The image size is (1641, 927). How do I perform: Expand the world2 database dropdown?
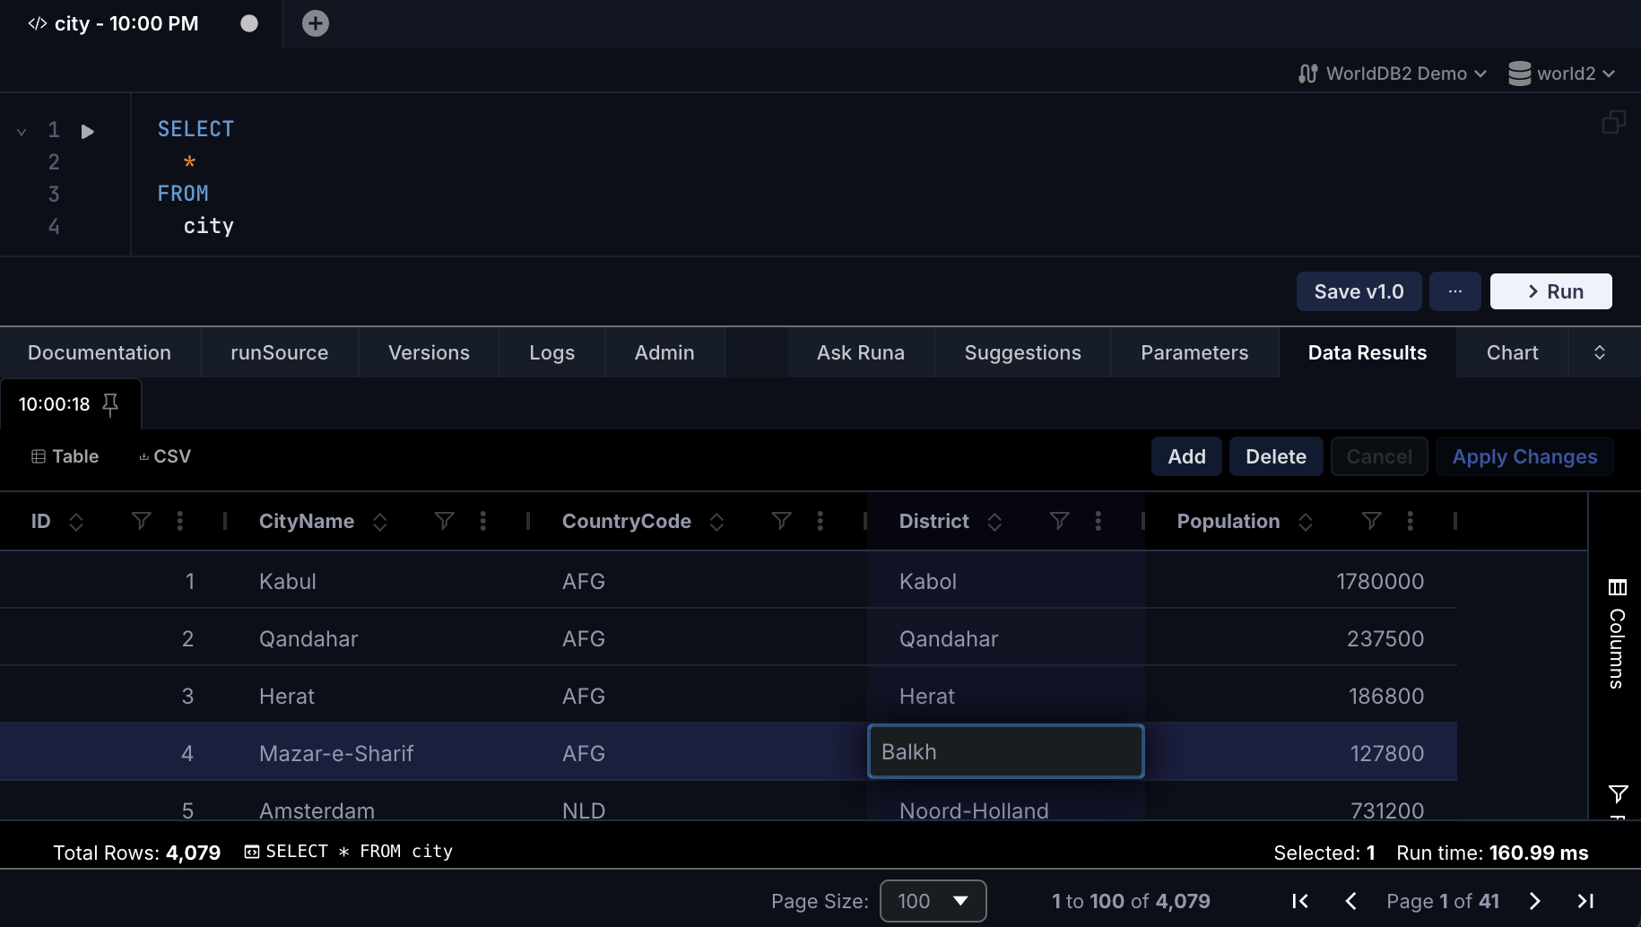pos(1561,74)
